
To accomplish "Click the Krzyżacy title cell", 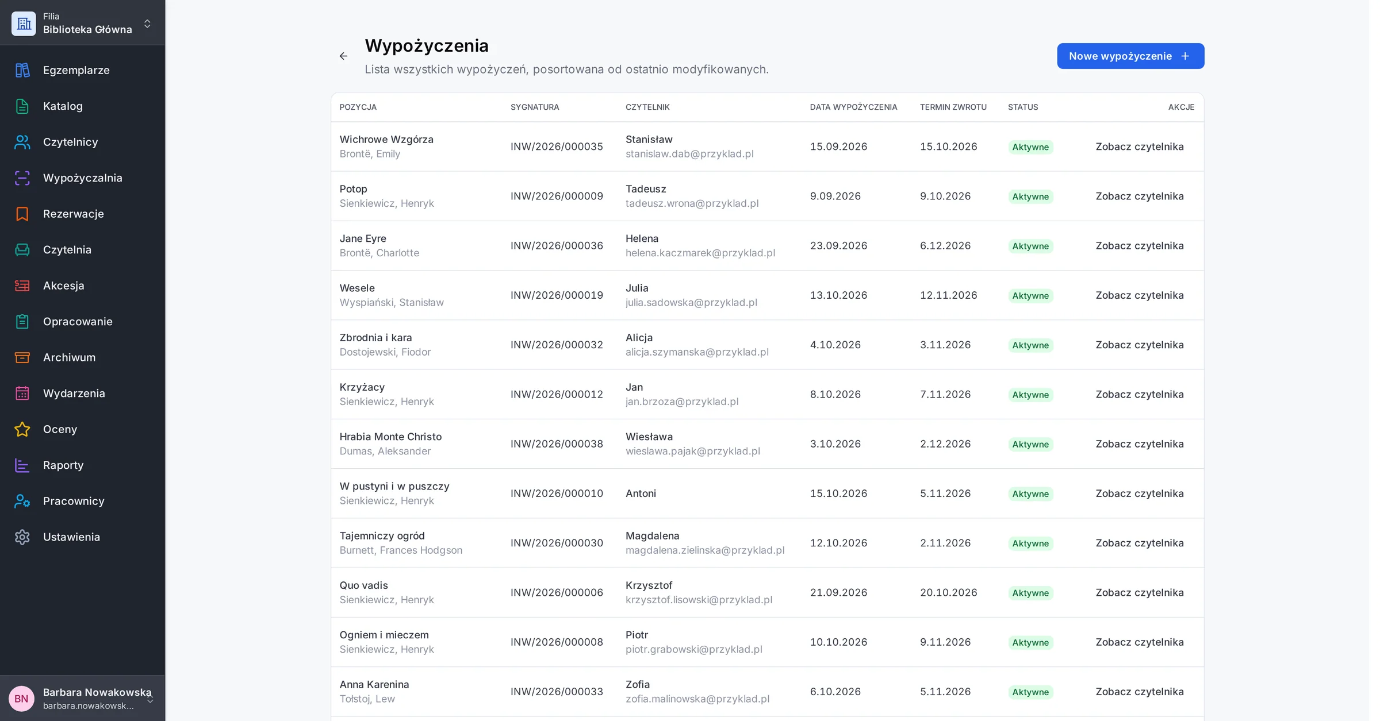I will click(362, 387).
